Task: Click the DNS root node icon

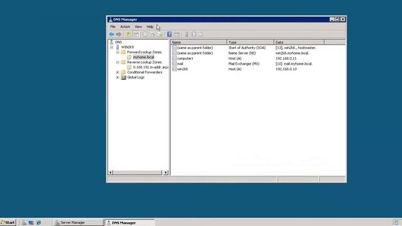Action: [112, 42]
